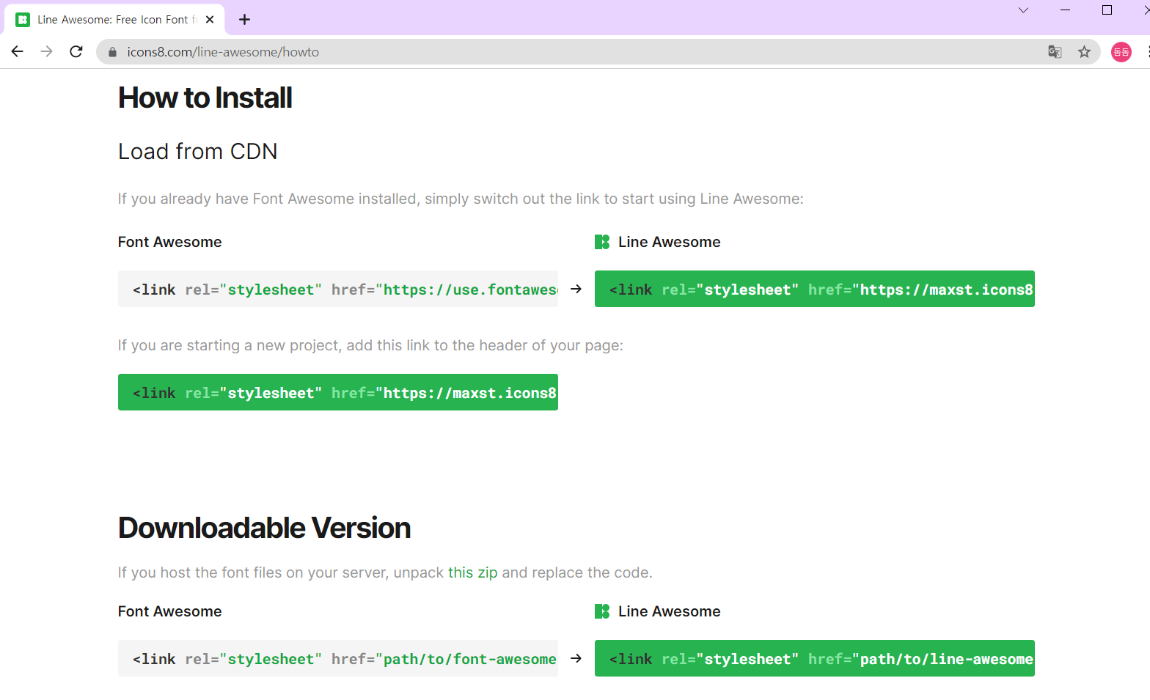Click 'Line Awesome' label in CDN section
The width and height of the screenshot is (1150, 700).
[670, 242]
